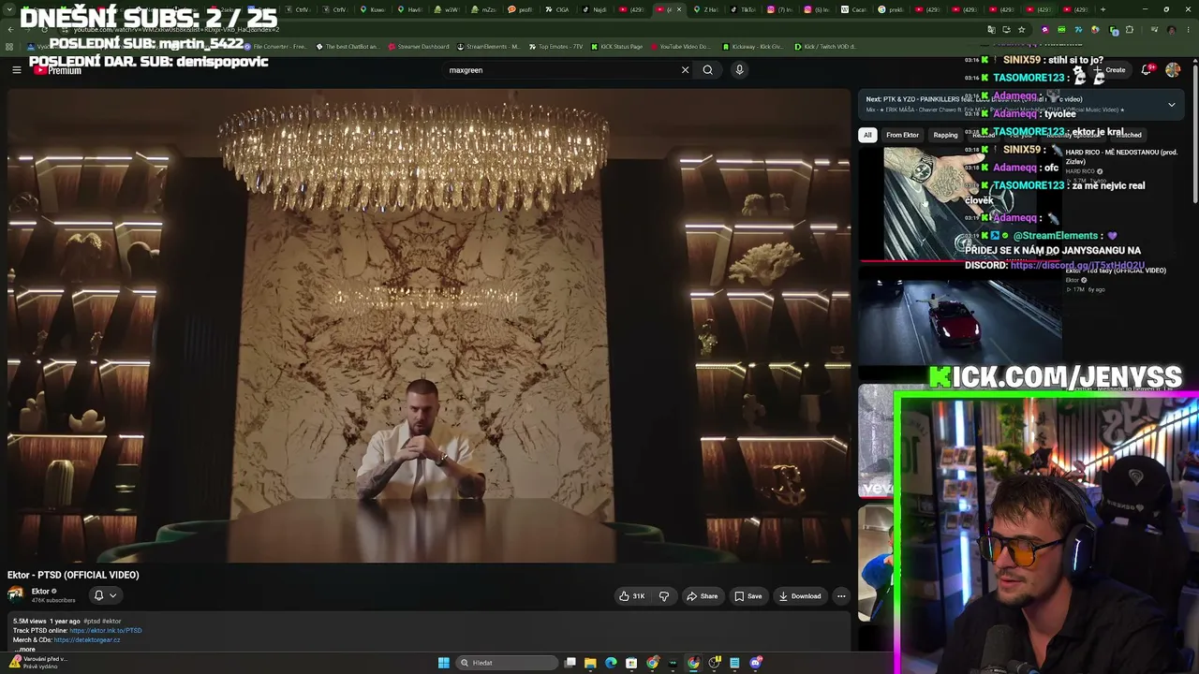Open the Windows Start menu
Image resolution: width=1199 pixels, height=674 pixels.
click(444, 663)
